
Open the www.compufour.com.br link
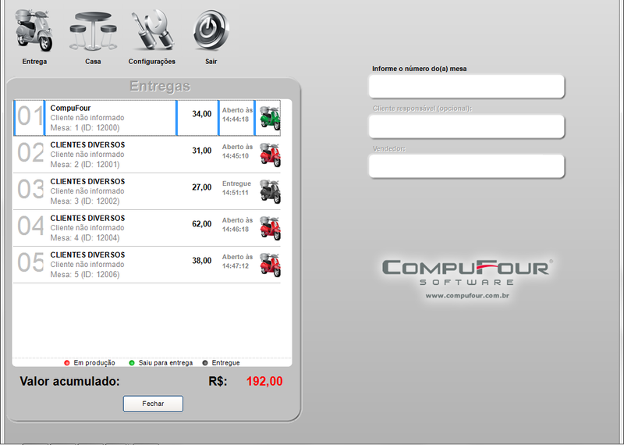point(467,296)
